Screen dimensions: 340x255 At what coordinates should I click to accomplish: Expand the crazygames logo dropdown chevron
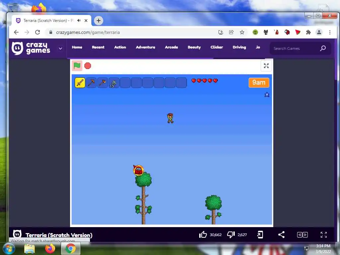coord(60,48)
